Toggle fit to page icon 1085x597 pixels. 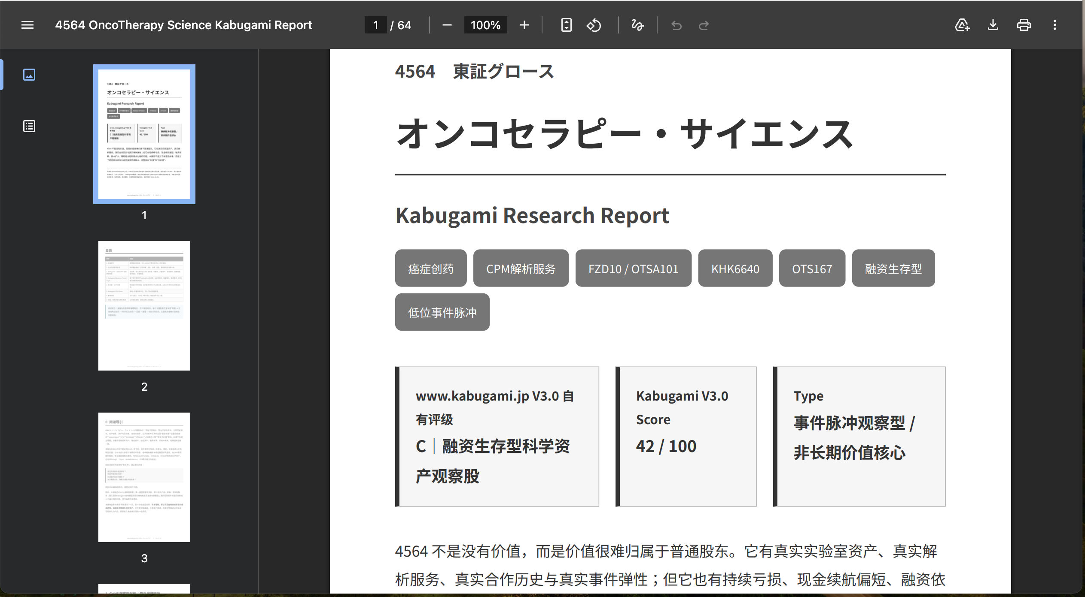tap(566, 25)
